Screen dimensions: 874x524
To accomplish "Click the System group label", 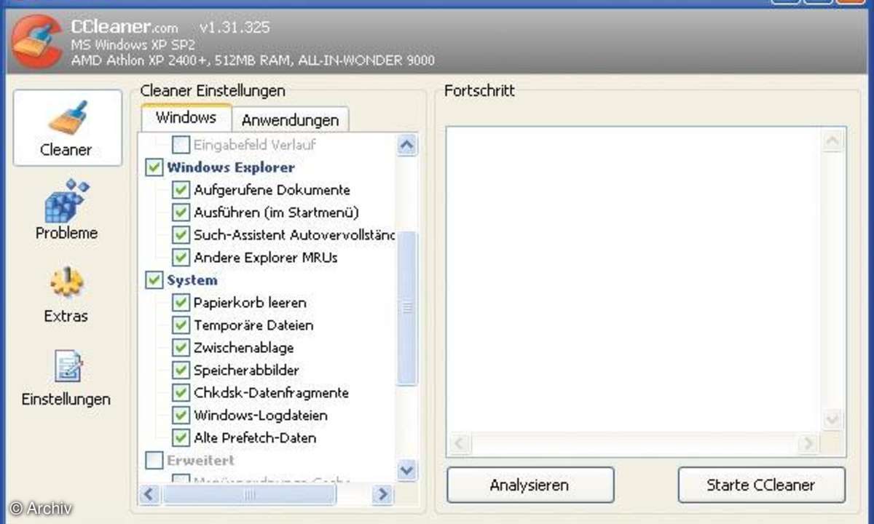I will tap(192, 280).
